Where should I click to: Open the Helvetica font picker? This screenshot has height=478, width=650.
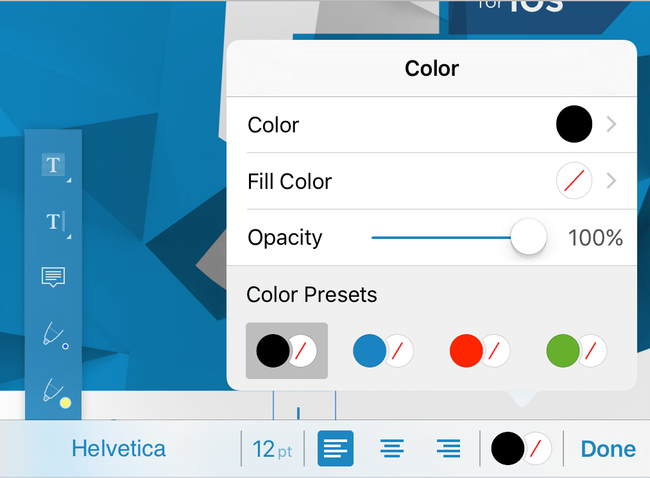119,448
